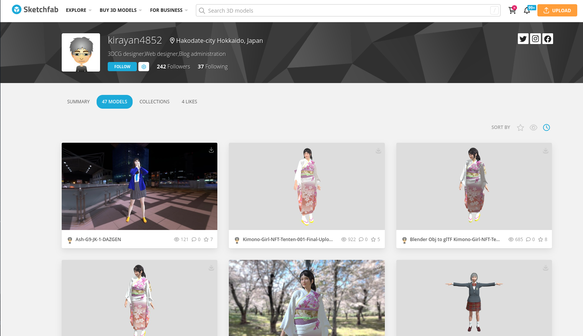Viewport: 583px width, 336px height.
Task: Open Blender Obj to glTF Kimono thumbnail
Action: pyautogui.click(x=474, y=186)
